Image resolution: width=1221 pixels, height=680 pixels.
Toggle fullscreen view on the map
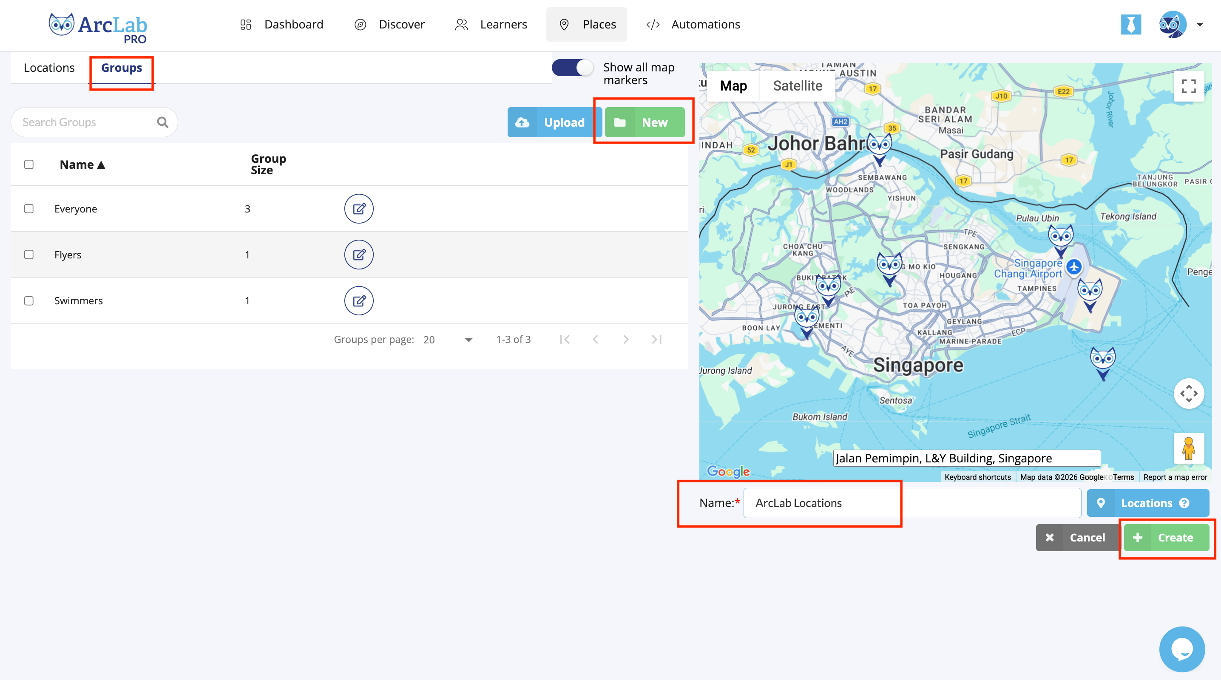pyautogui.click(x=1189, y=86)
